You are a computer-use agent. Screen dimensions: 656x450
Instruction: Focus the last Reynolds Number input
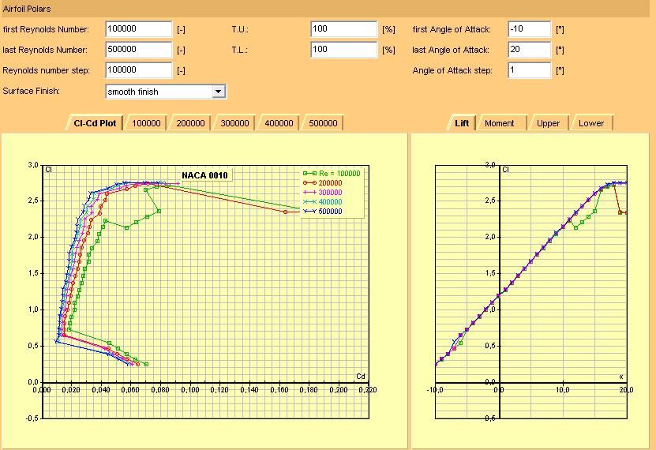[138, 50]
